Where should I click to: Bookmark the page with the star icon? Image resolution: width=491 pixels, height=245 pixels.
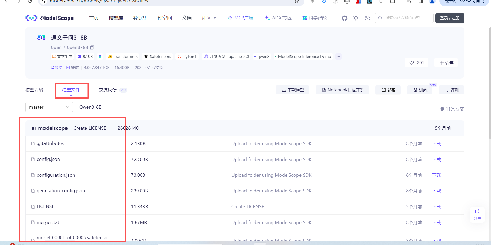297,1
